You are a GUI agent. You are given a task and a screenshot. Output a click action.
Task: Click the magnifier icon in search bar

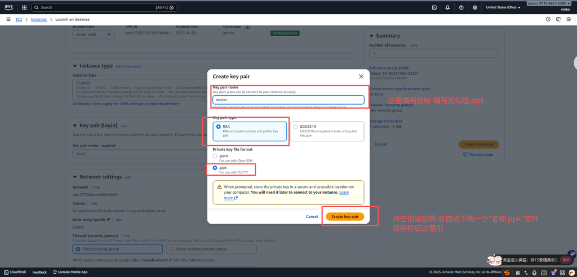click(x=37, y=7)
